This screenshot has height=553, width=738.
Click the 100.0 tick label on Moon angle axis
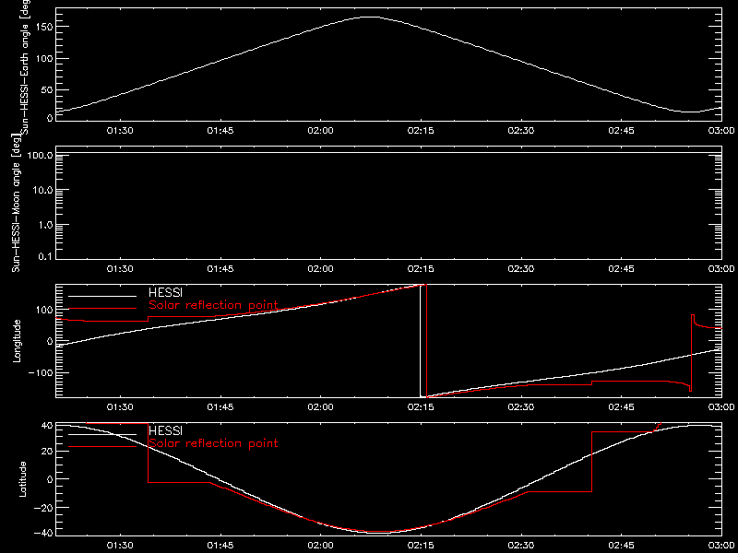click(40, 155)
